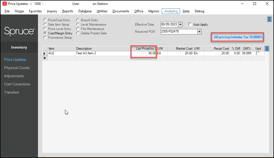Click the Item column header
274x158 pixels.
tap(61, 49)
